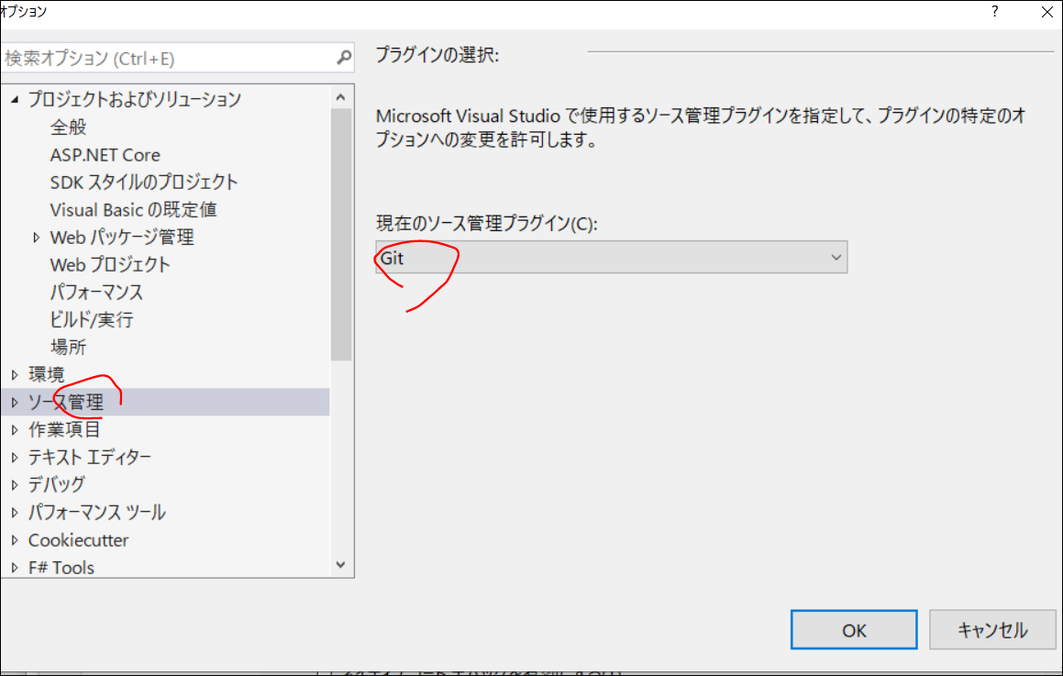Click the OK button
The height and width of the screenshot is (676, 1063).
click(x=854, y=630)
